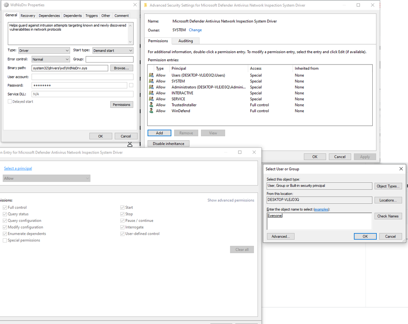Open the Type dropdown showing Driver
Image resolution: width=408 pixels, height=324 pixels.
44,51
